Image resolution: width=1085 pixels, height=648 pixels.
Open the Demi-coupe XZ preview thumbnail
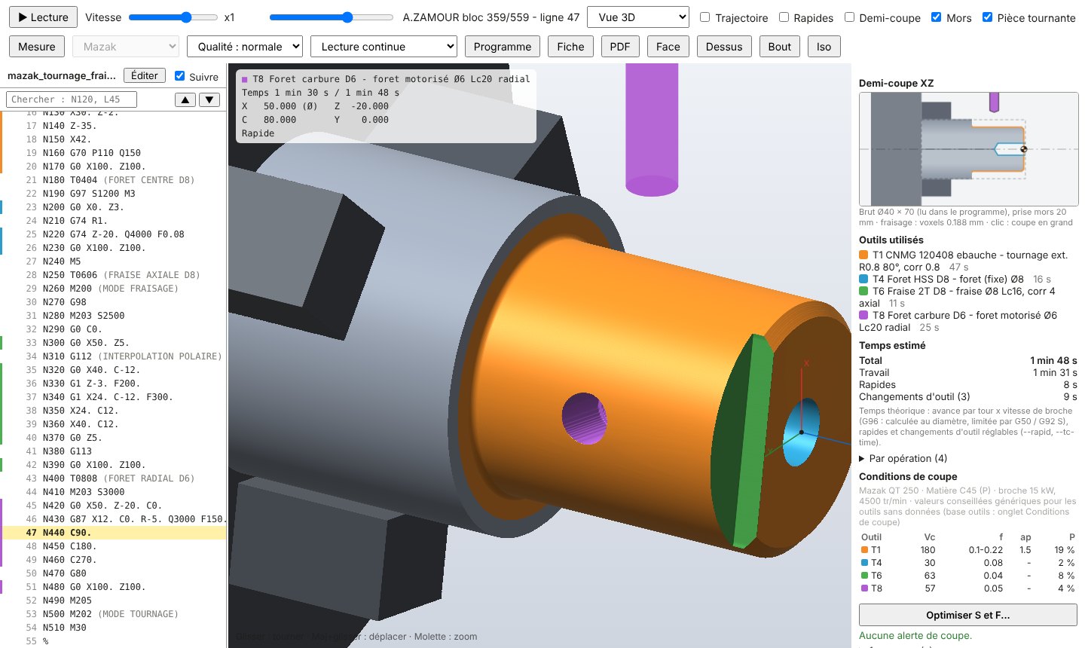click(968, 149)
